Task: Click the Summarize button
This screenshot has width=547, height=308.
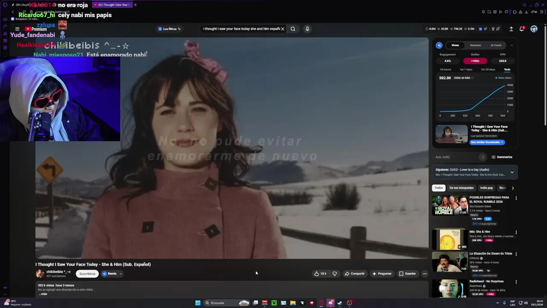Action: point(502,157)
